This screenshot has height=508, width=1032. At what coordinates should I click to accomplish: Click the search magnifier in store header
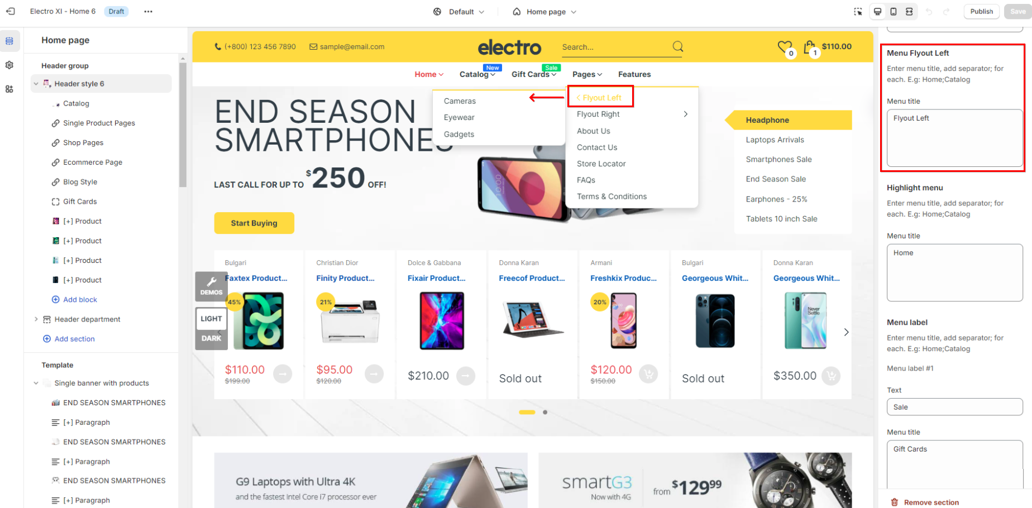pos(678,46)
